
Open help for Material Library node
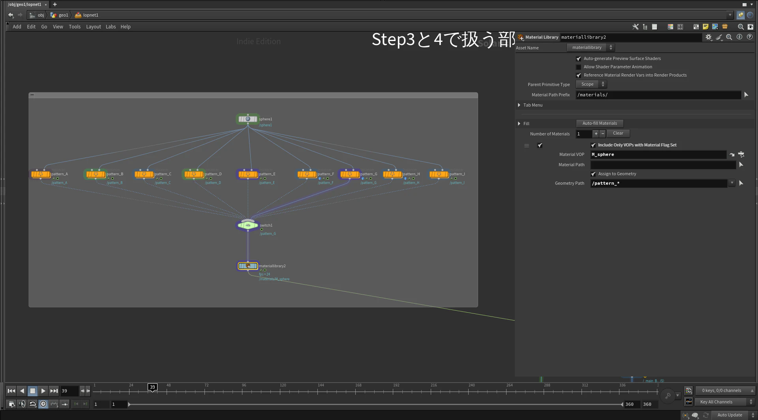tap(749, 37)
